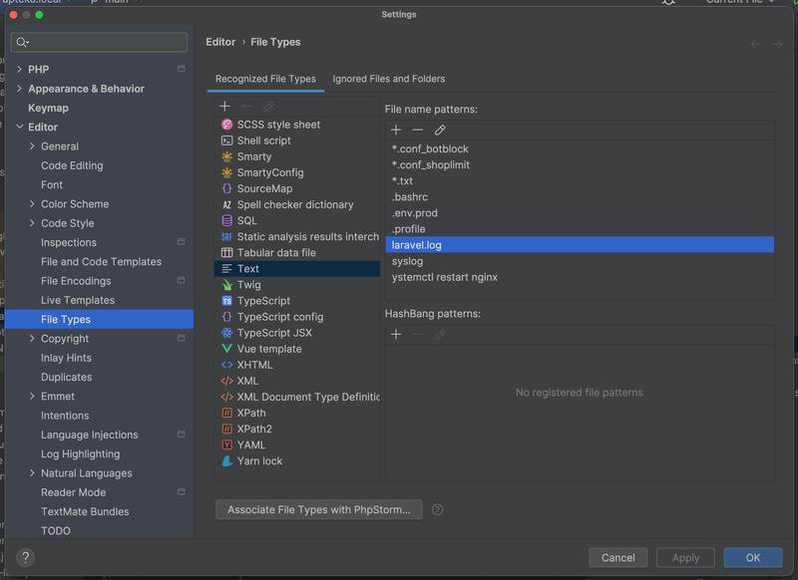798x580 pixels.
Task: Click the OK button
Action: click(753, 558)
